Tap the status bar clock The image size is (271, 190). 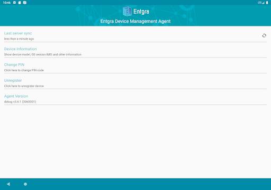pos(7,3)
